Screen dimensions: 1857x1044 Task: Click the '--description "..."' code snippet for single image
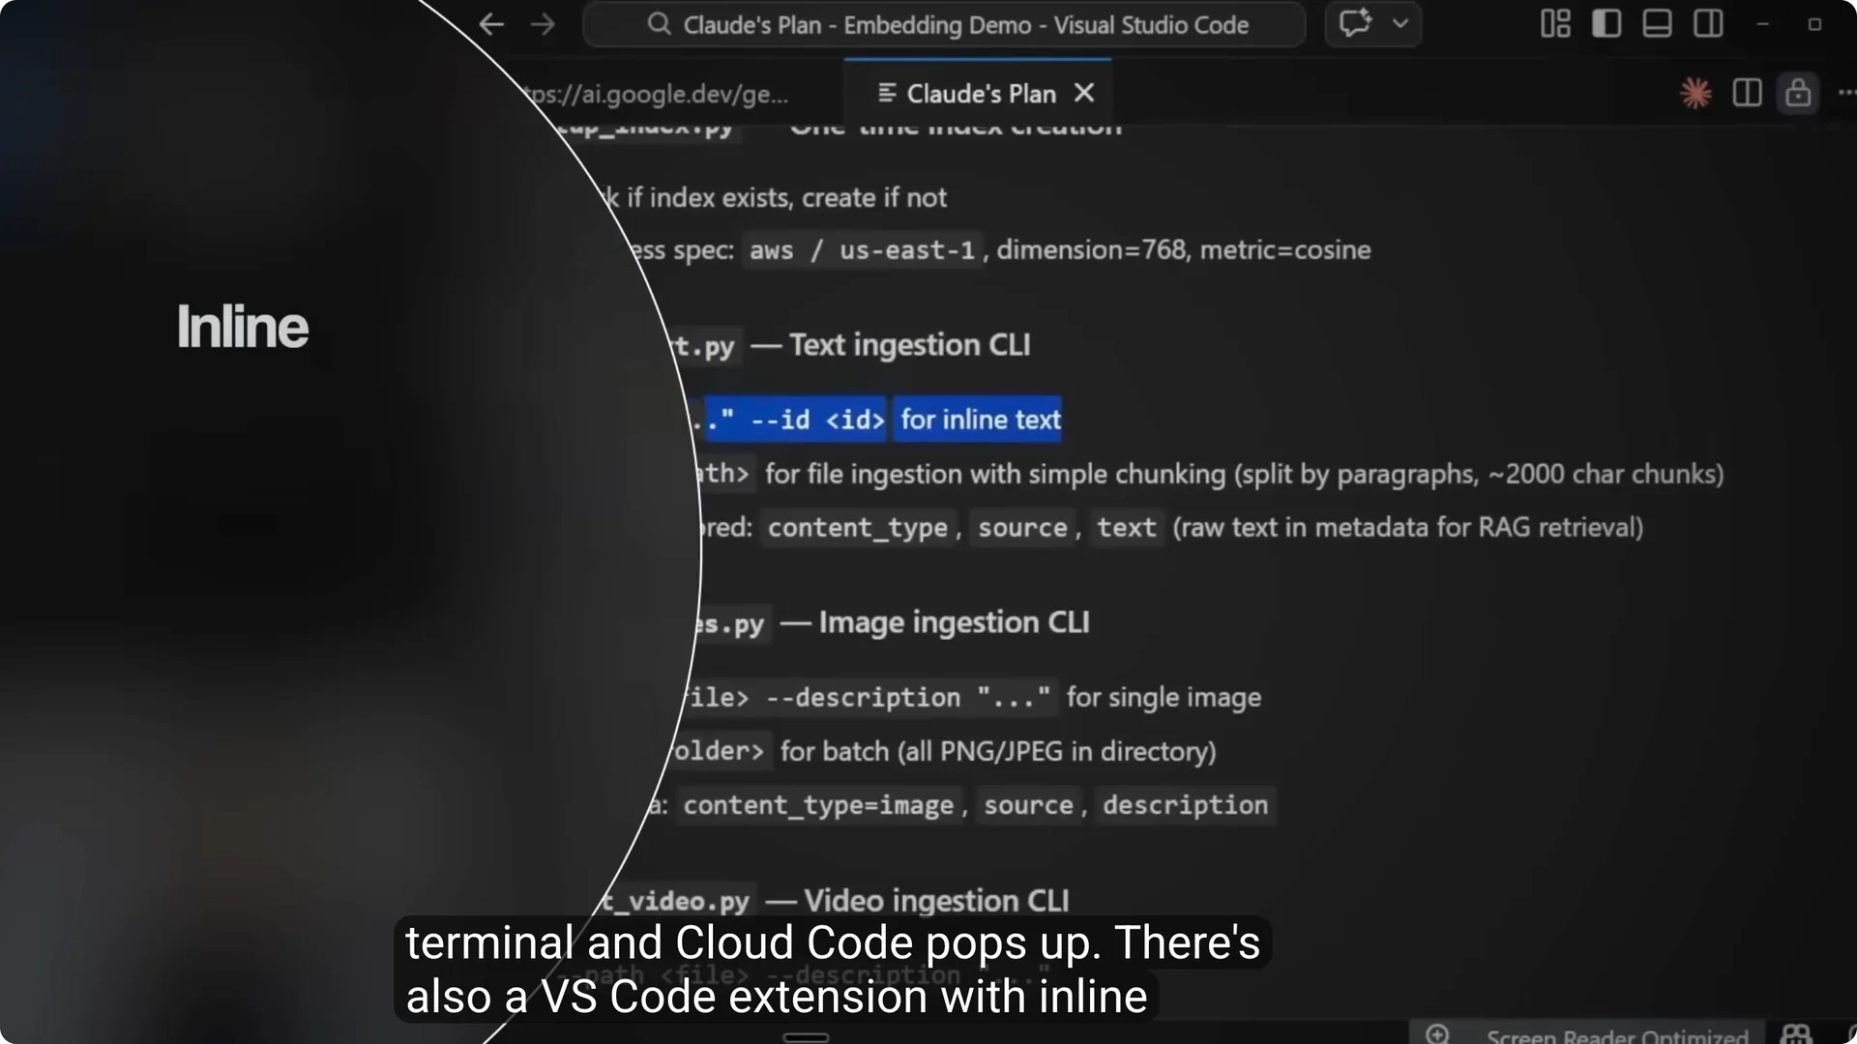point(907,697)
